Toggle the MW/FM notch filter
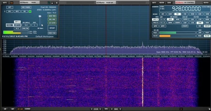 (x=25, y=28)
